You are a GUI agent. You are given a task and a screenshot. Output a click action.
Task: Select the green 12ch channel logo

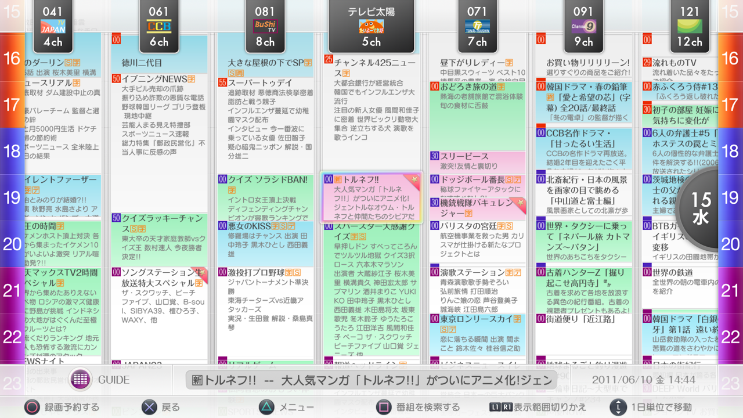coord(690,27)
